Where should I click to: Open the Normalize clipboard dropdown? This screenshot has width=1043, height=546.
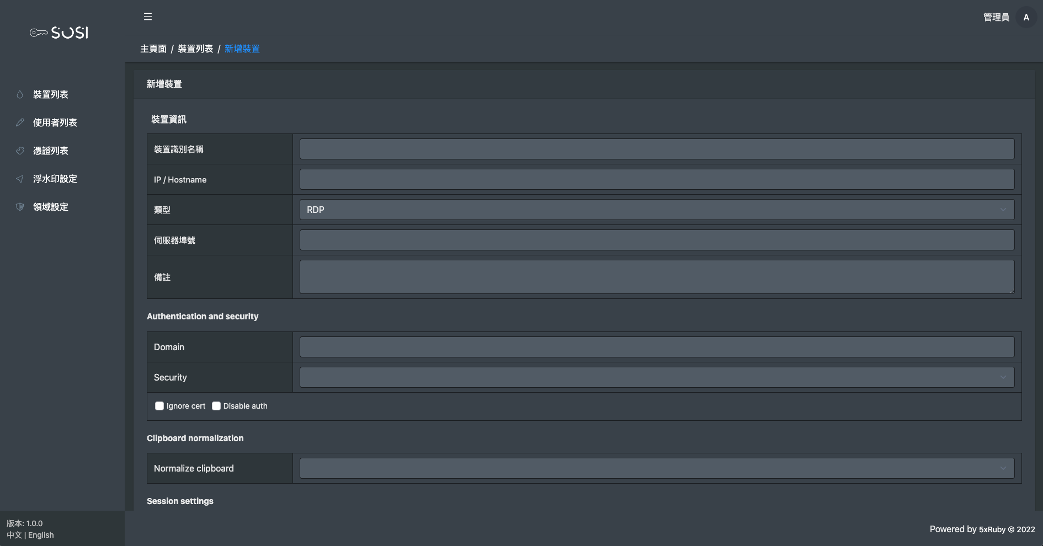pyautogui.click(x=657, y=468)
